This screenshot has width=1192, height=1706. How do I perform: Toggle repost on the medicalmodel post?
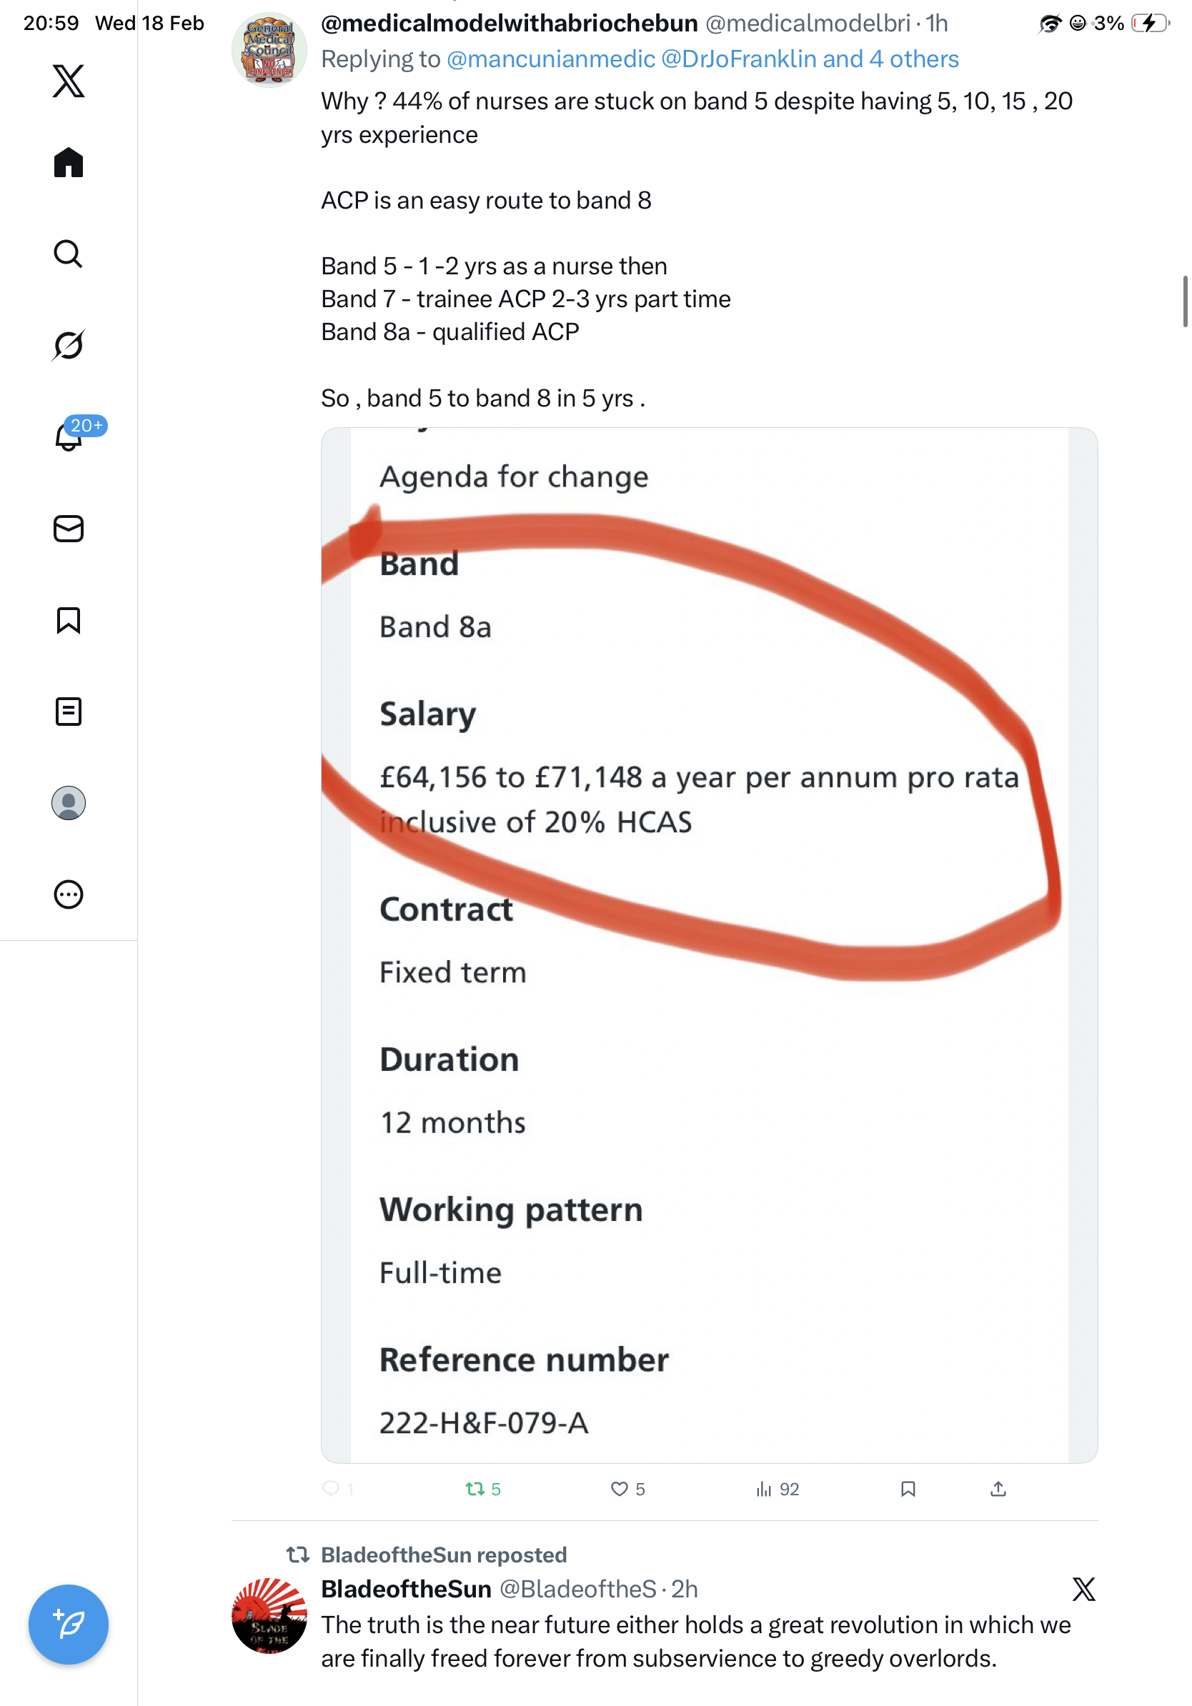(476, 1489)
